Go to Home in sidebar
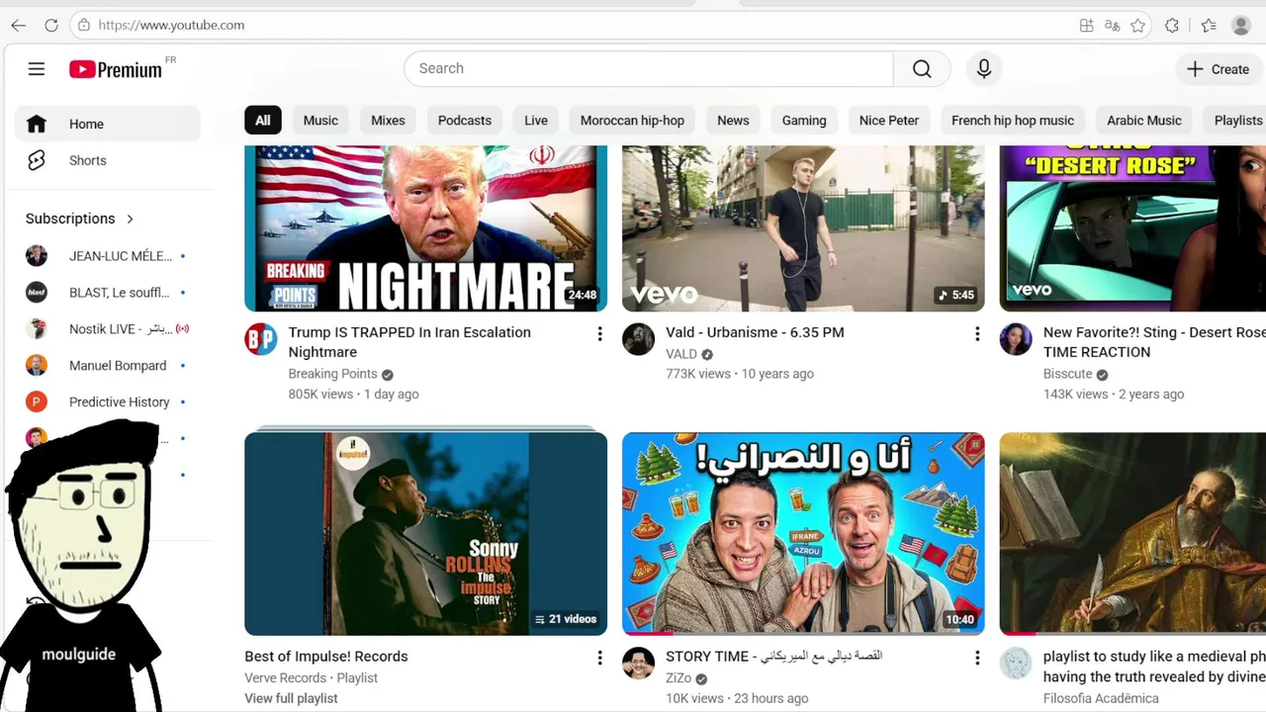 [x=108, y=124]
